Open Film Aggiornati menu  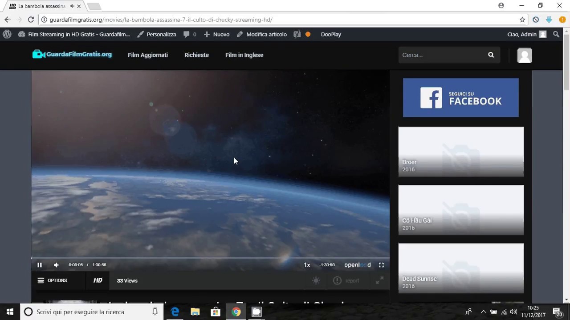click(148, 55)
